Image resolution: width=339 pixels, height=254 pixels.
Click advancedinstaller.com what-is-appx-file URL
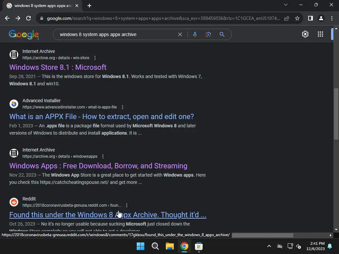[70, 107]
